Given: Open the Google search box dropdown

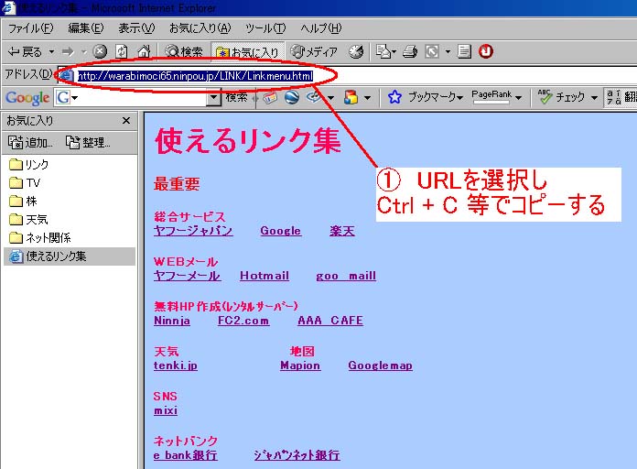Looking at the screenshot, I should 213,98.
